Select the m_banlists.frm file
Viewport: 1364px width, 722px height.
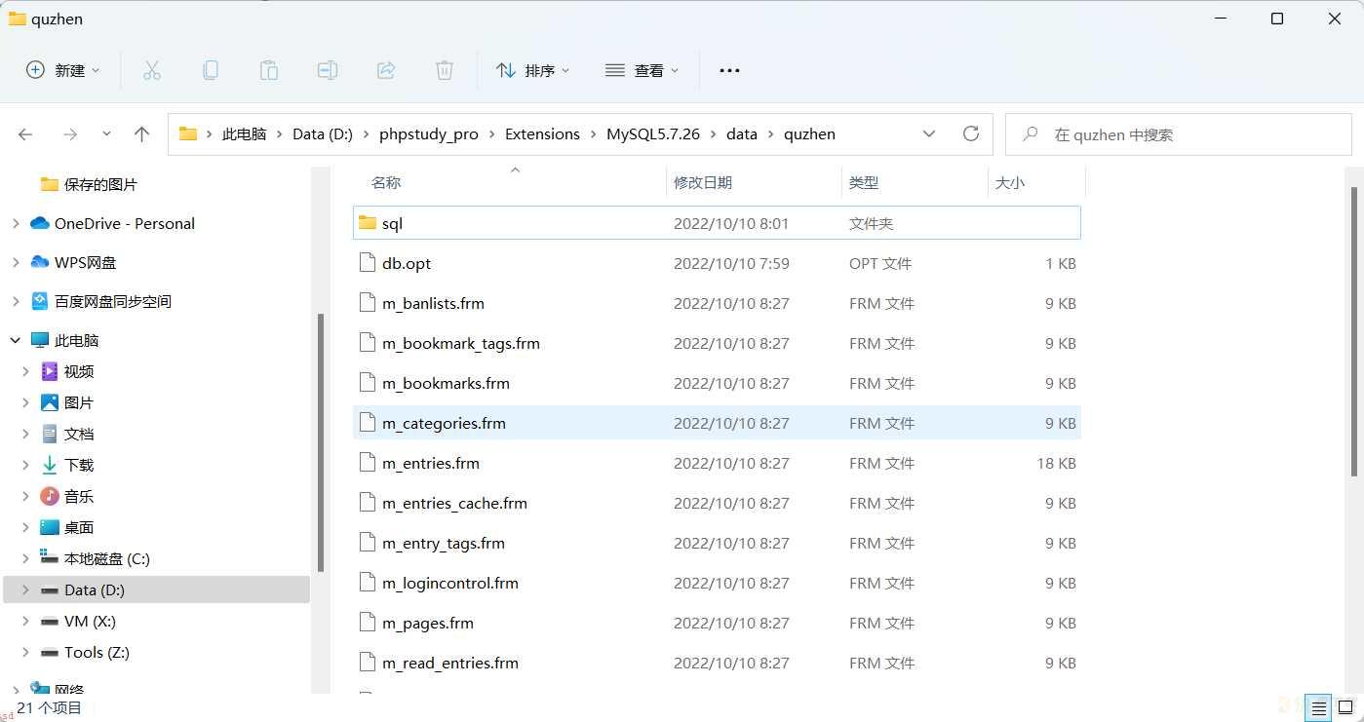[x=717, y=303]
